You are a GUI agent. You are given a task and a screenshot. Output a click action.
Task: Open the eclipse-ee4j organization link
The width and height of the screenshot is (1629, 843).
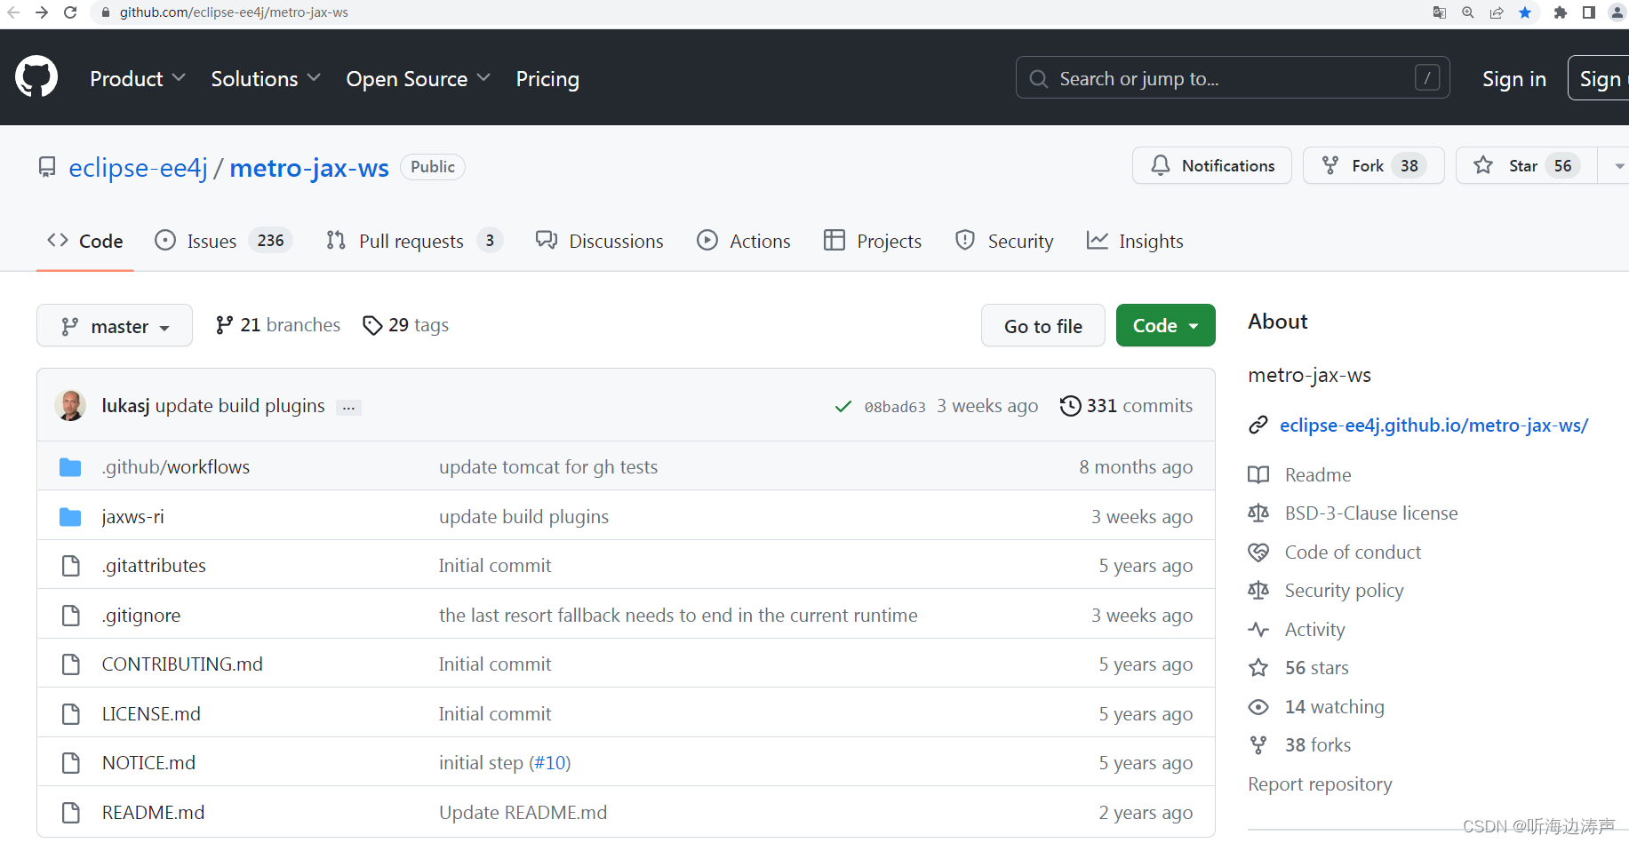coord(138,167)
